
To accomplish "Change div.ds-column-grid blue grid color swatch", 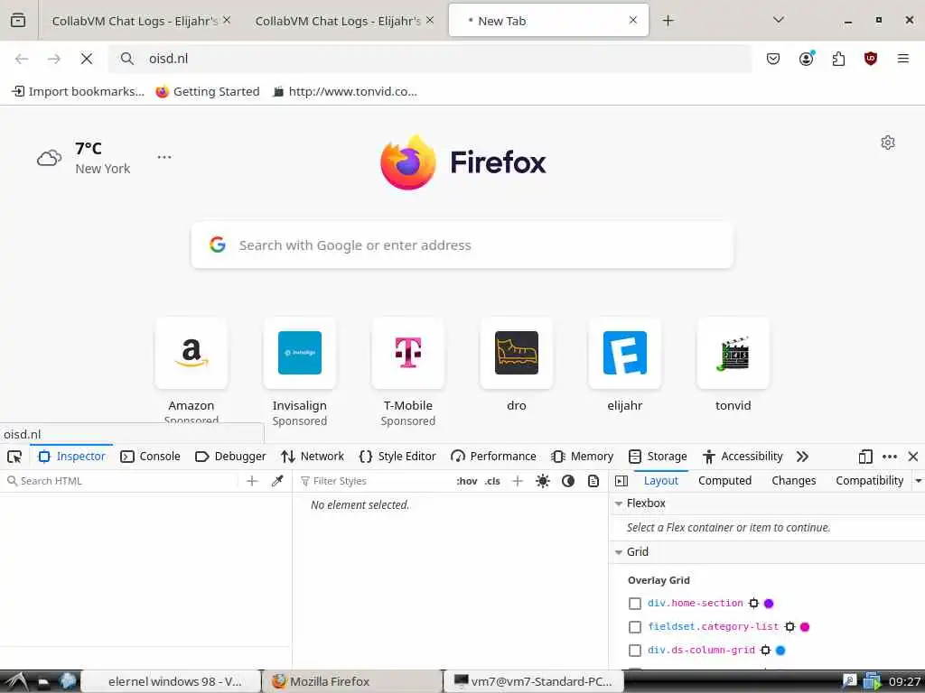I will (x=780, y=650).
